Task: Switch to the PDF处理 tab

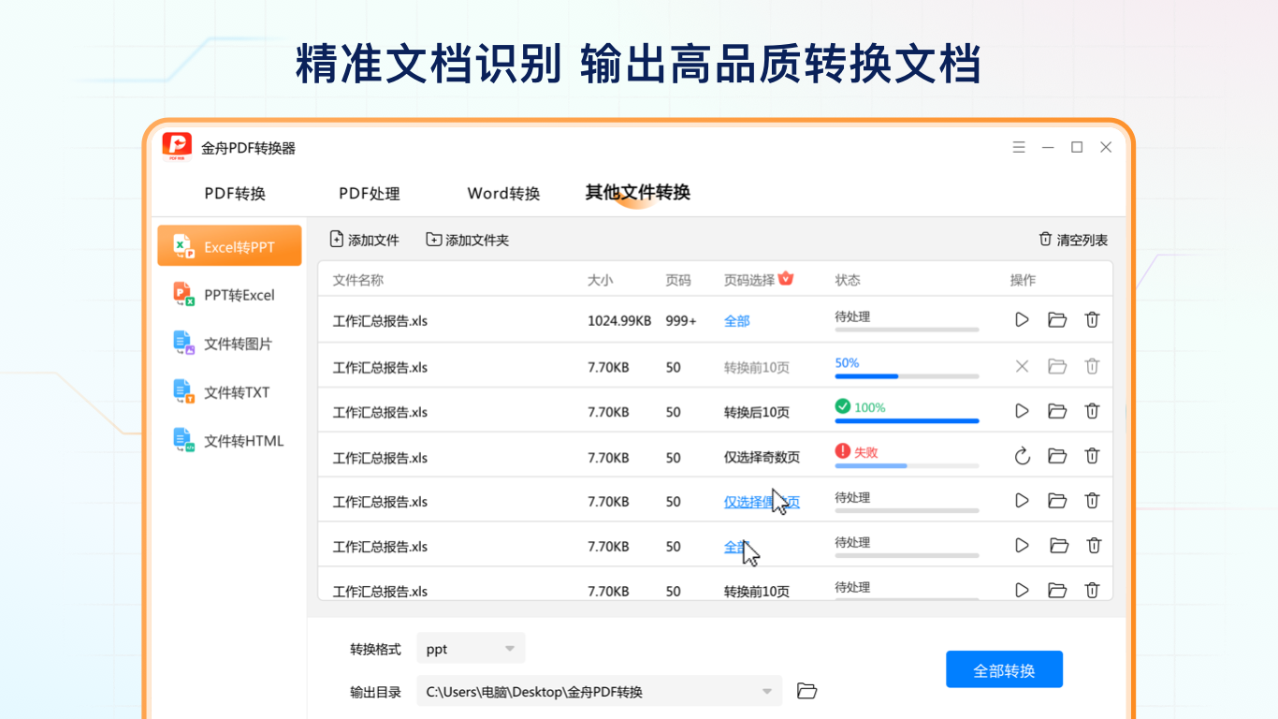Action: pos(370,194)
